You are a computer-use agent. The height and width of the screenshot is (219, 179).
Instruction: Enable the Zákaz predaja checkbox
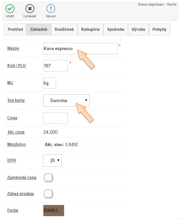(48, 193)
